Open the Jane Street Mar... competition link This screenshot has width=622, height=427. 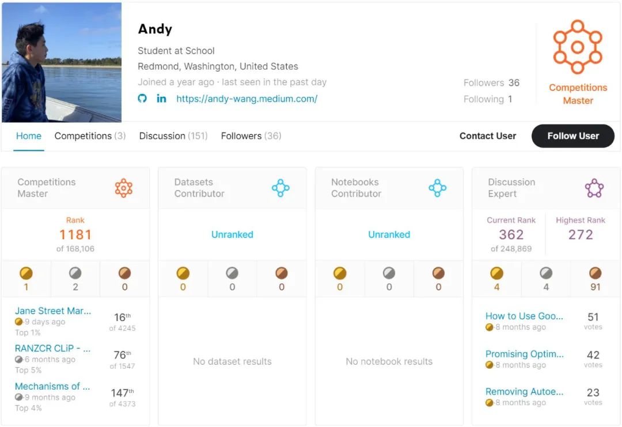click(x=53, y=311)
